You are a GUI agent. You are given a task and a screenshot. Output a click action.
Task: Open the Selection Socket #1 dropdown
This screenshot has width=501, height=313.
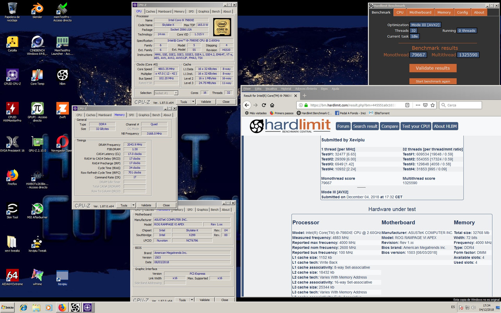(166, 93)
